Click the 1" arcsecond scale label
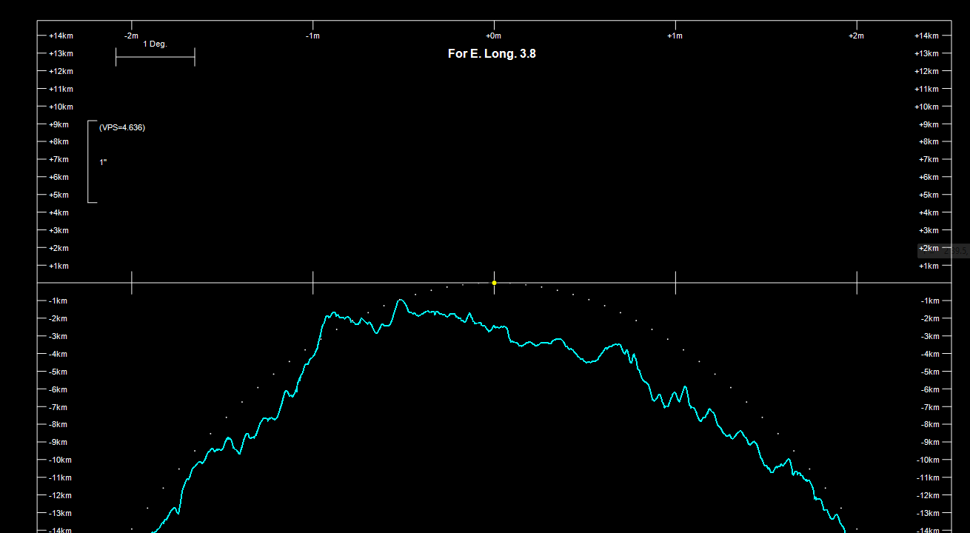Viewport: 970px width, 533px height. coord(103,162)
